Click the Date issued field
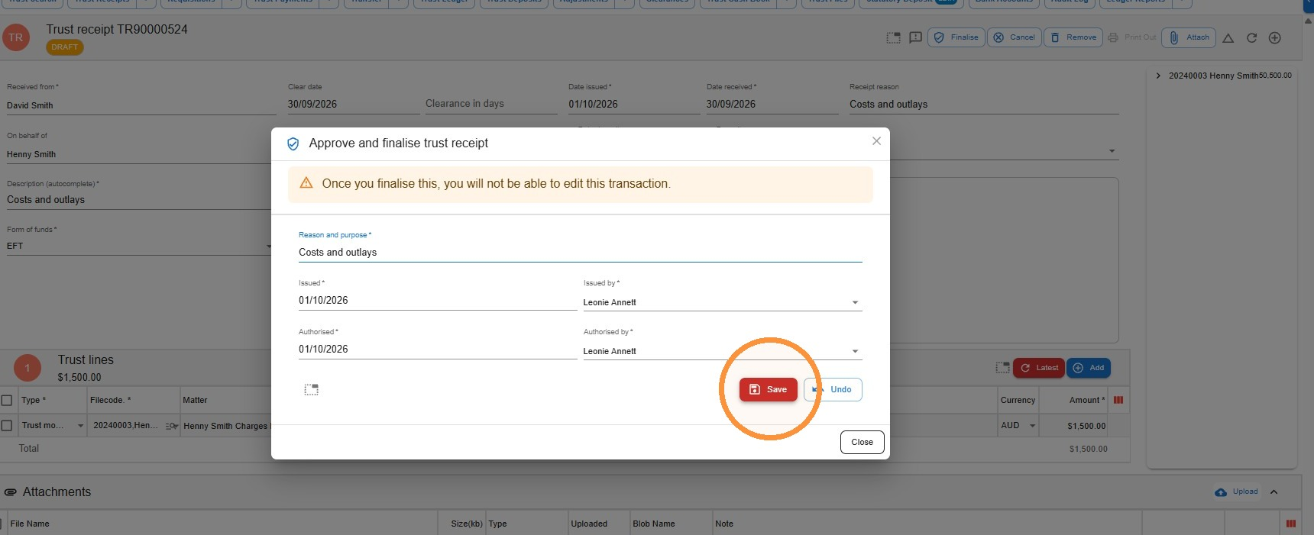1314x535 pixels. 634,104
